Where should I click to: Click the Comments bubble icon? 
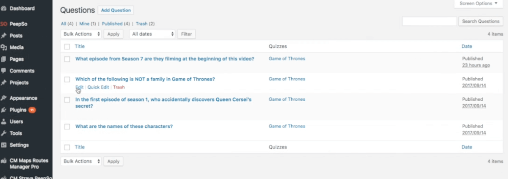[x=4, y=71]
